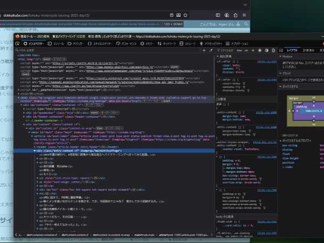Image resolution: width=324 pixels, height=243 pixels.
Task: Click the element picker icon in DevTools
Action: point(18,43)
